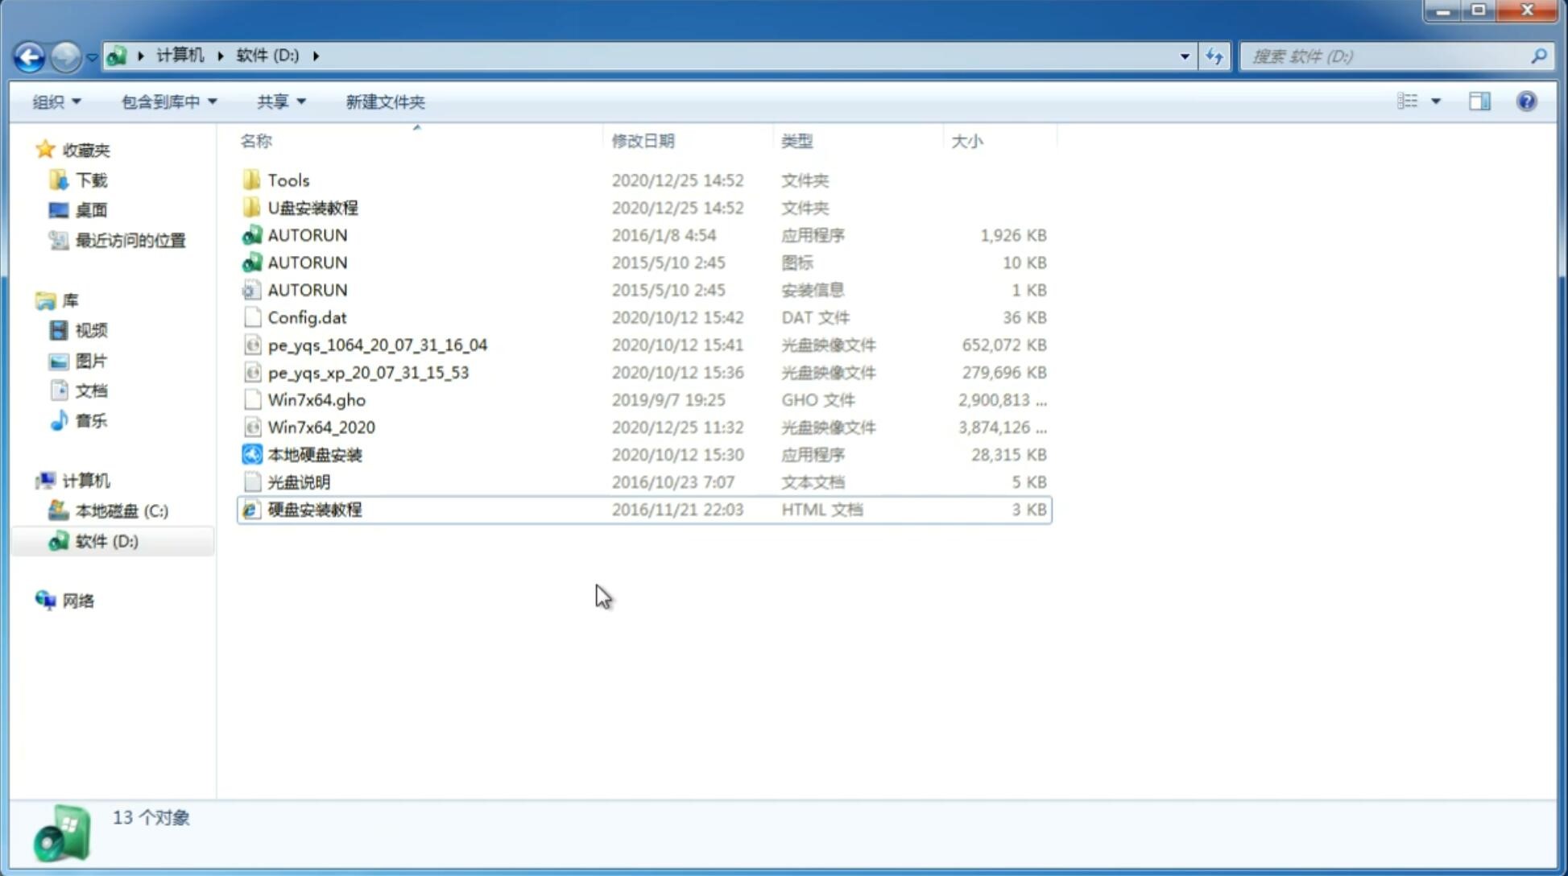Open 光盘说明 text document
The image size is (1568, 876).
298,481
